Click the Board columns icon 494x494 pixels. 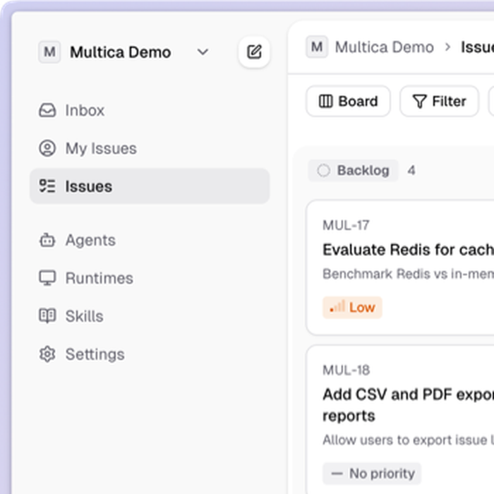point(326,101)
